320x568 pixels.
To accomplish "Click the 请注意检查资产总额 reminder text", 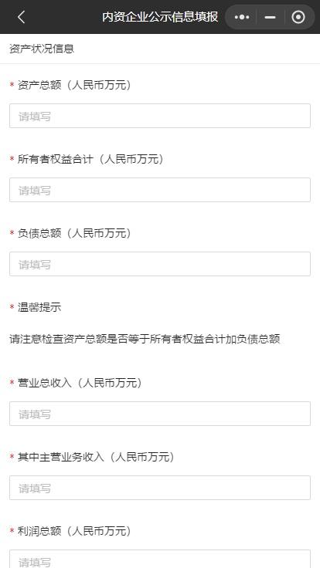I will pyautogui.click(x=145, y=340).
